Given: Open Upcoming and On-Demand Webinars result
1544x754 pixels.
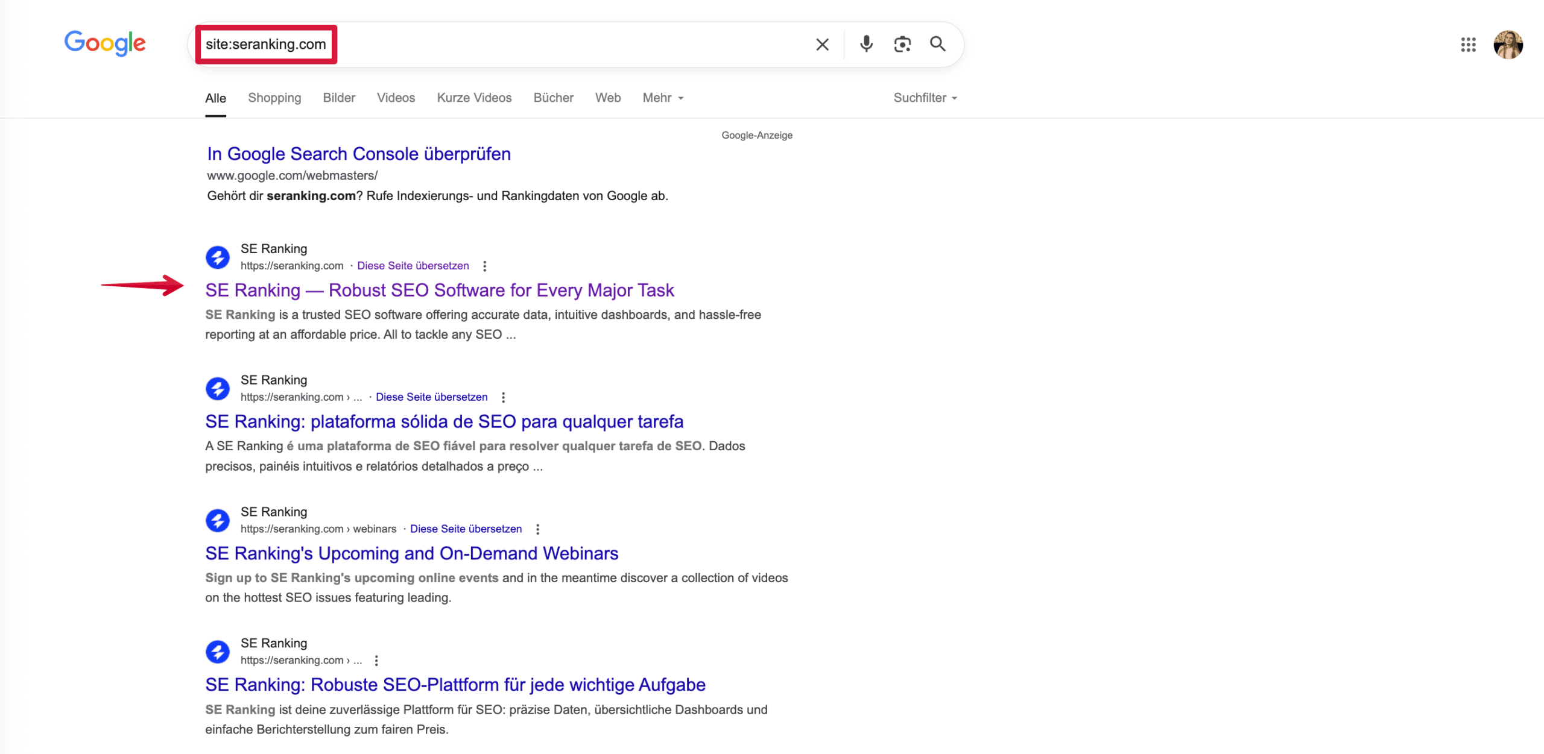Looking at the screenshot, I should click(x=412, y=553).
